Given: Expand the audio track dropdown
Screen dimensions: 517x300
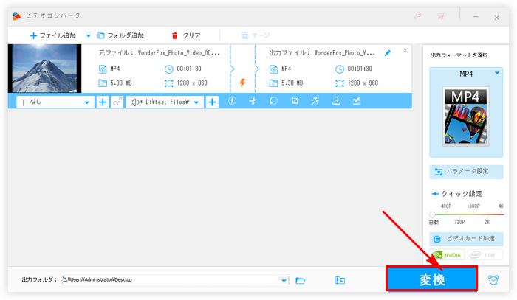Looking at the screenshot, I should point(197,102).
